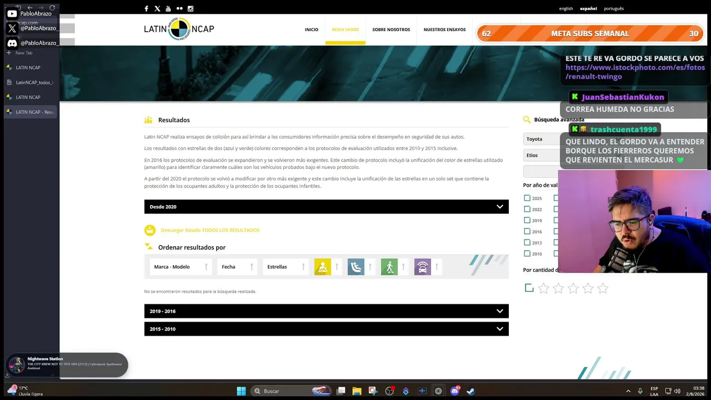Go to the INICIO menu item
711x400 pixels.
(312, 29)
